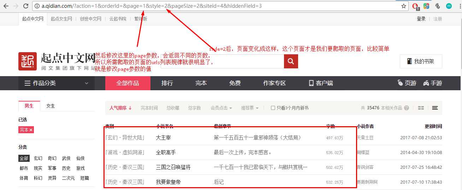
Task: Filter by 科幻 category
Action: tap(38, 178)
